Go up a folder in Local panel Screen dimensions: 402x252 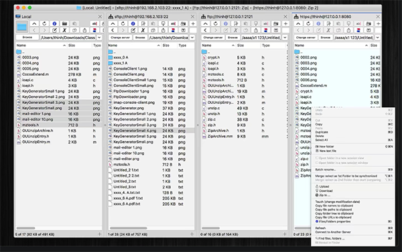(x=34, y=23)
